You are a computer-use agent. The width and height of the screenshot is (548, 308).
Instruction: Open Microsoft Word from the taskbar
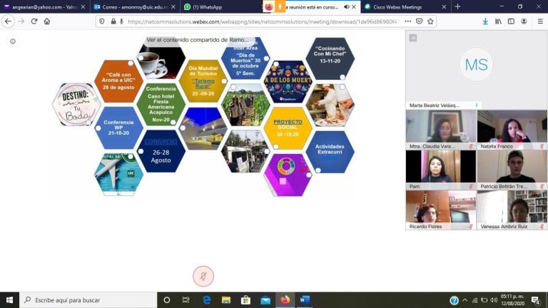(305, 300)
